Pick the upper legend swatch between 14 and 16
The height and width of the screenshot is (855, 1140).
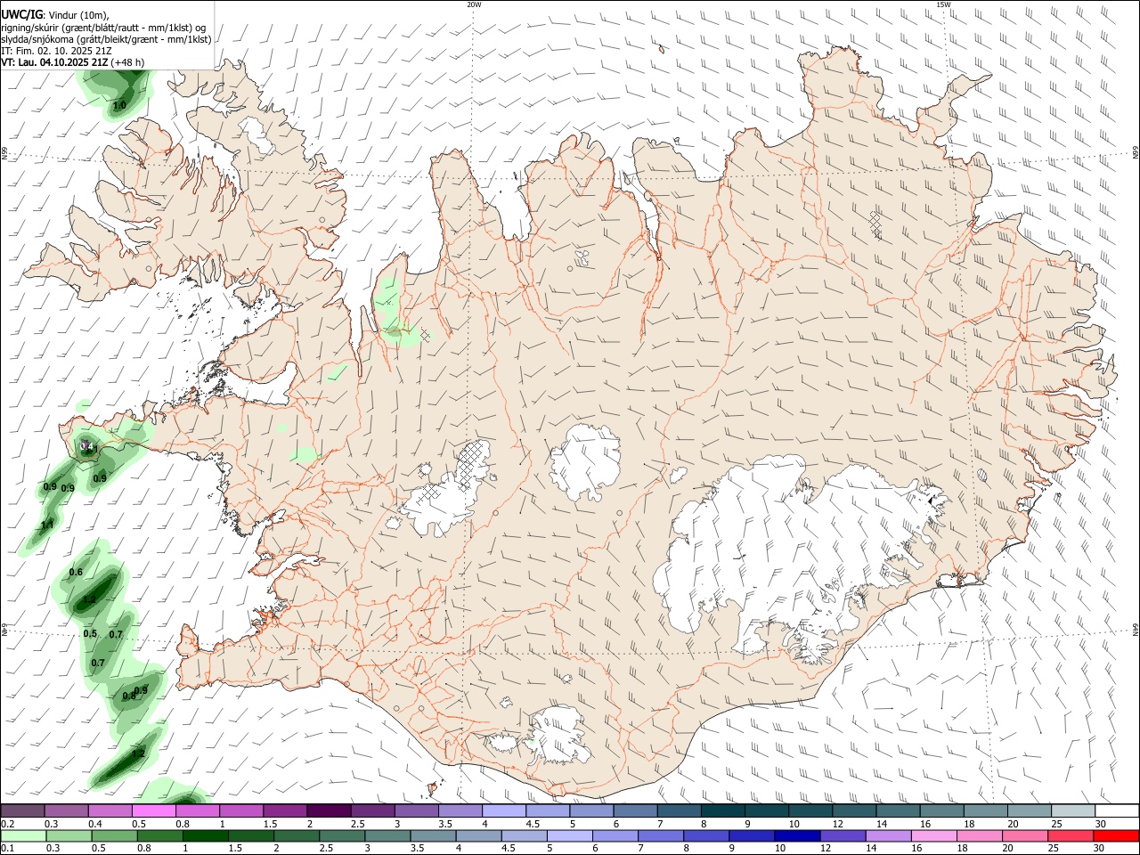coord(897,810)
